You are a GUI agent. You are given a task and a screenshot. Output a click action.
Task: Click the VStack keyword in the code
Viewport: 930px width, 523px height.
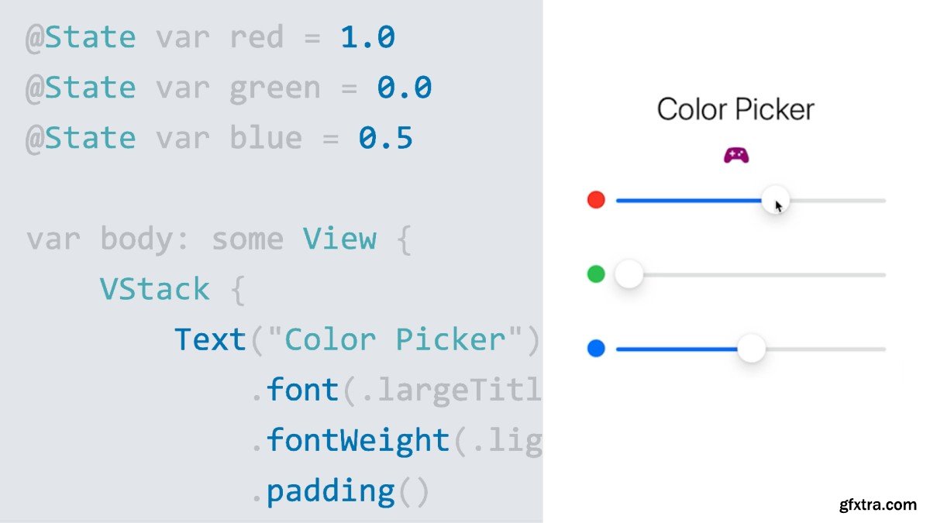[154, 289]
